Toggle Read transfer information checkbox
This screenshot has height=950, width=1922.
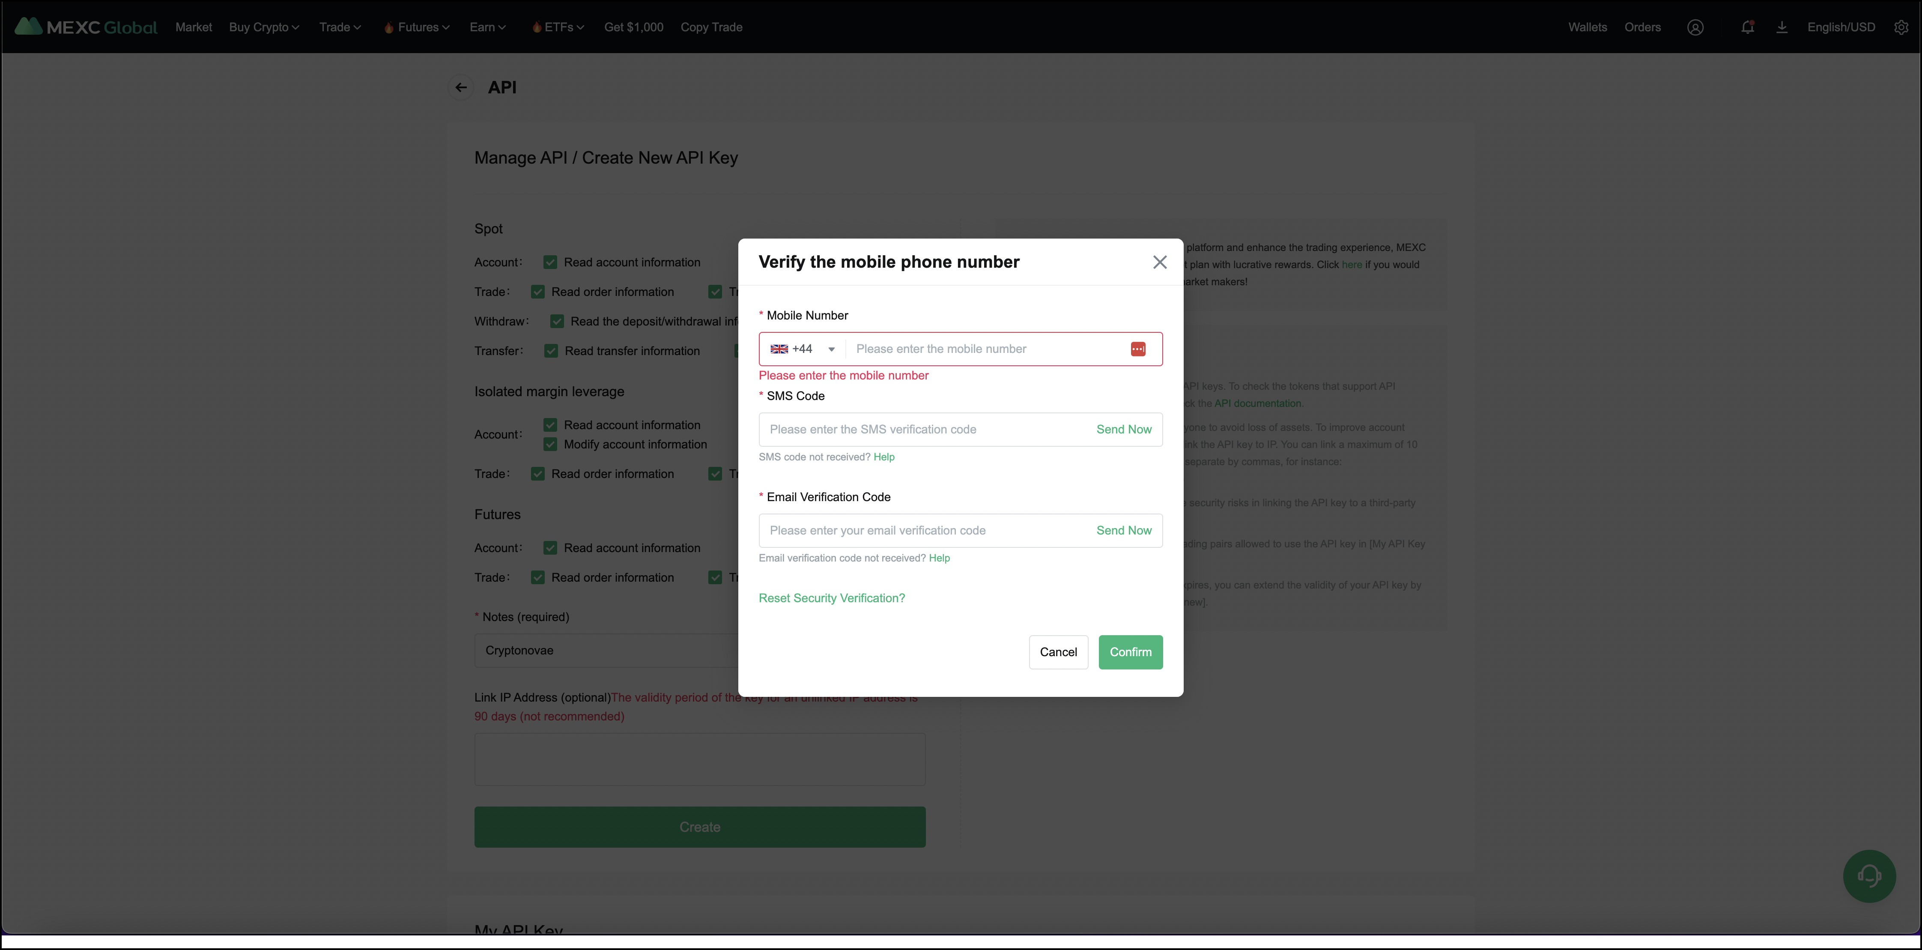551,351
